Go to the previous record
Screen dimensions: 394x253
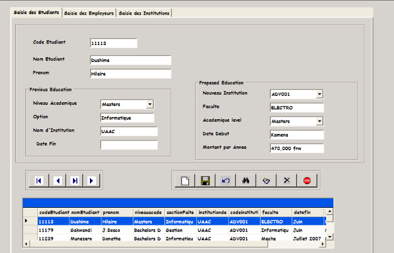57,181
